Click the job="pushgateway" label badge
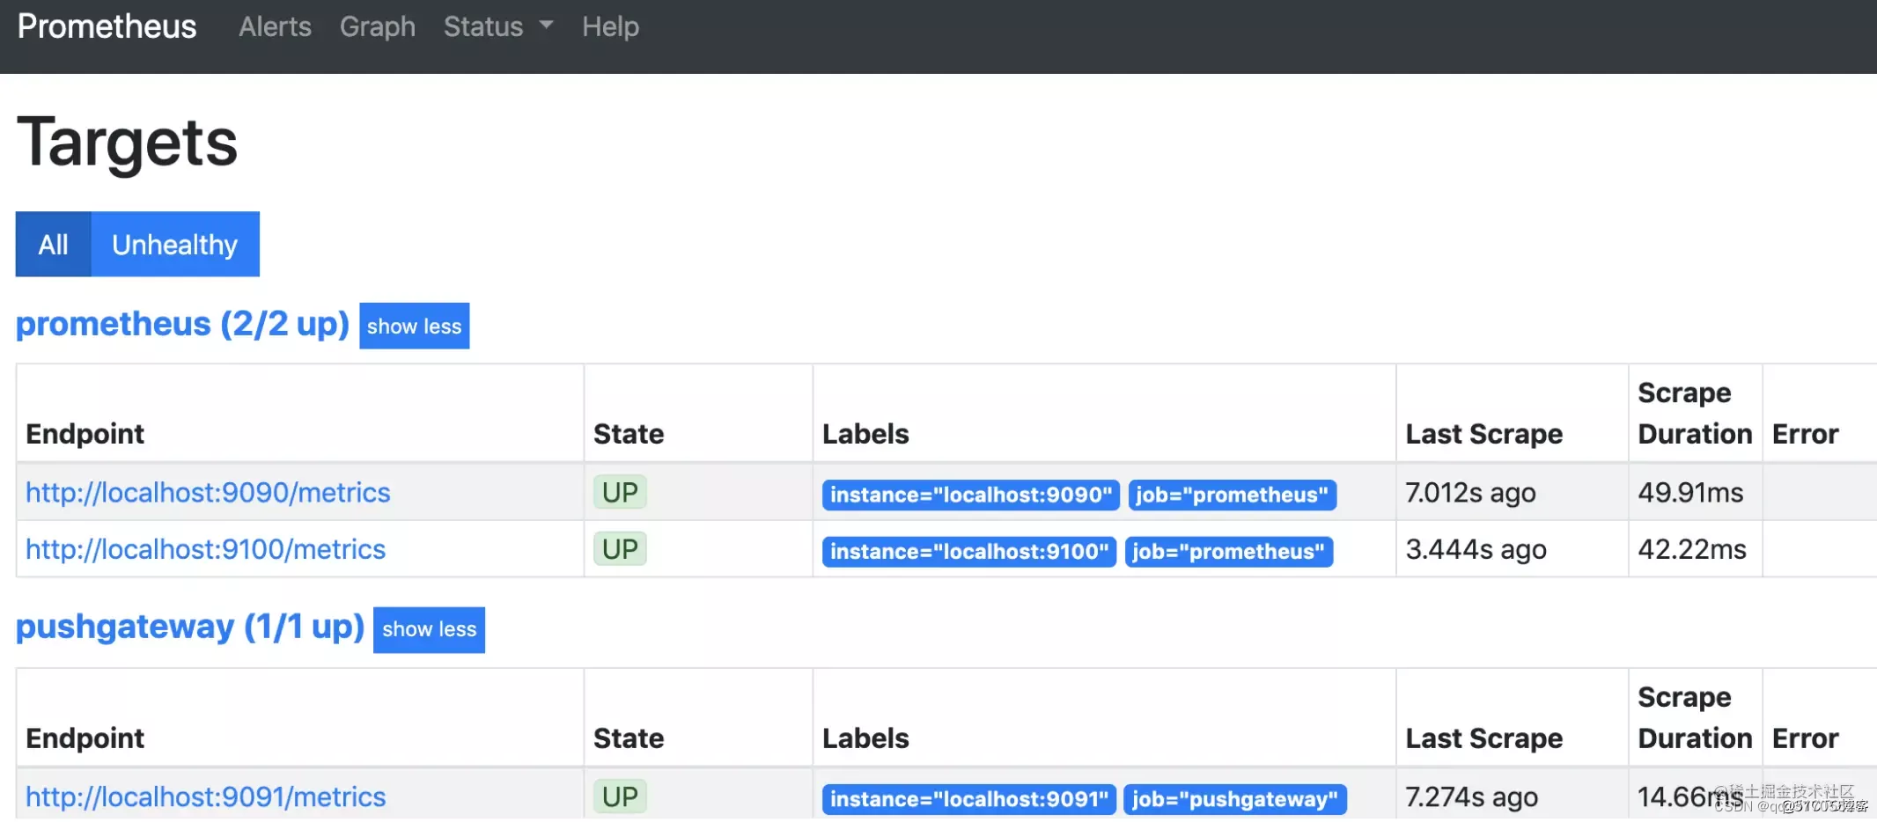This screenshot has width=1877, height=822. [1235, 799]
